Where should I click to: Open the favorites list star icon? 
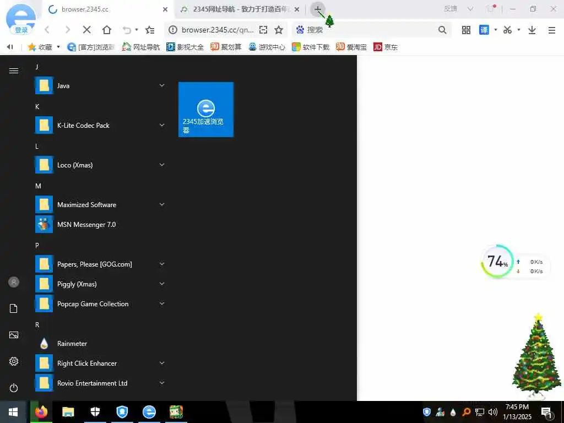pos(150,30)
